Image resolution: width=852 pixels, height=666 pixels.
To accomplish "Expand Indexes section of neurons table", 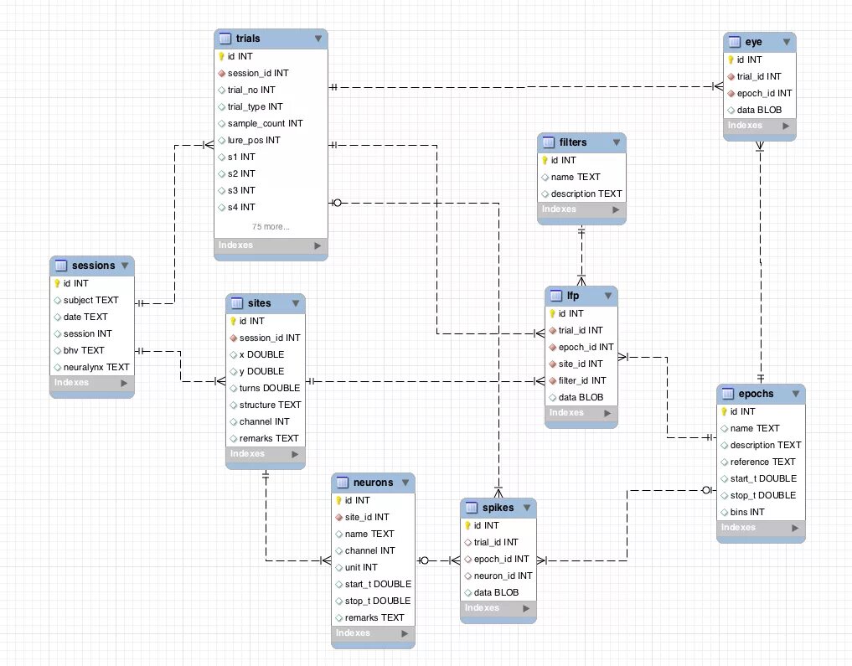I will [405, 633].
